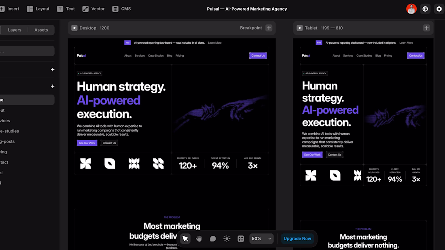This screenshot has width=445, height=250.
Task: Switch to the Assets tab
Action: pos(41,30)
